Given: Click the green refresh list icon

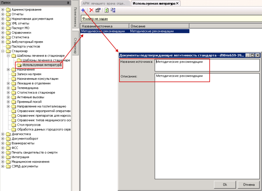Looking at the screenshot, I should (x=107, y=10).
